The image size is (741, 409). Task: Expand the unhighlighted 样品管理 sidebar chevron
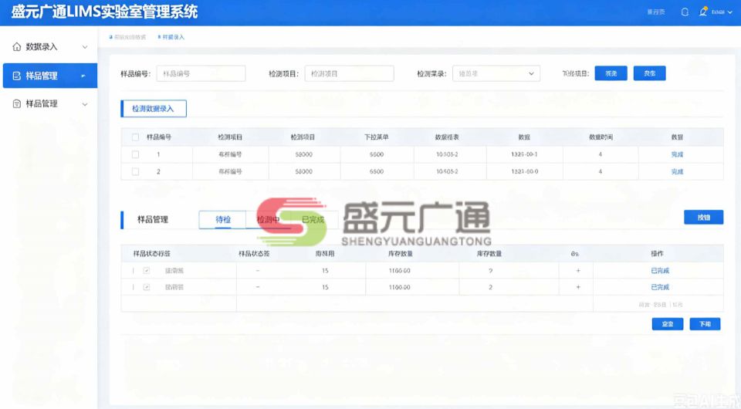click(x=85, y=104)
